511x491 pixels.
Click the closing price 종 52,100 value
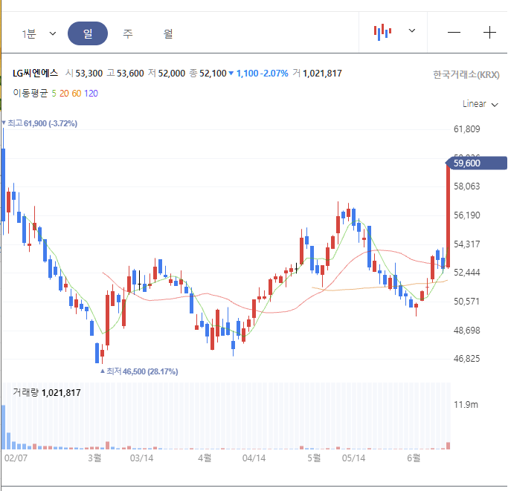point(208,74)
